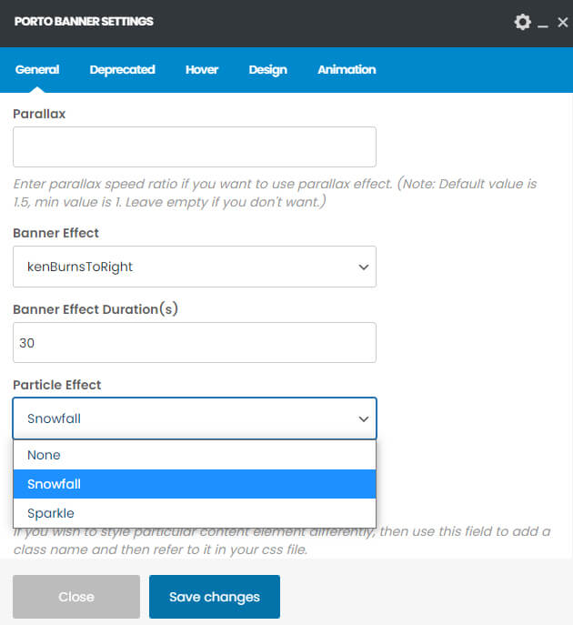Open the Deprecated tab
The image size is (573, 625).
tap(122, 69)
